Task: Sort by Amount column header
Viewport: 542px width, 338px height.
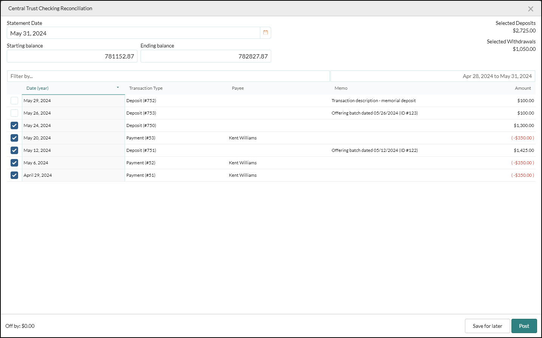Action: (x=523, y=88)
